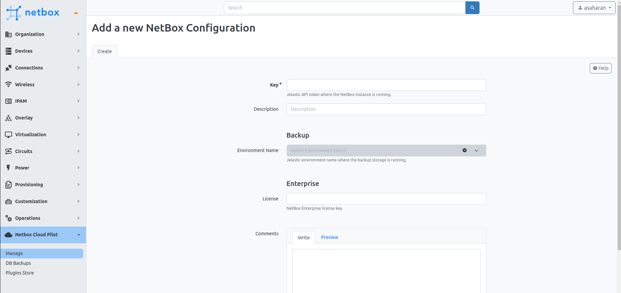Click the backup storage environment help text
Screen dimensions: 621x293
click(x=346, y=160)
